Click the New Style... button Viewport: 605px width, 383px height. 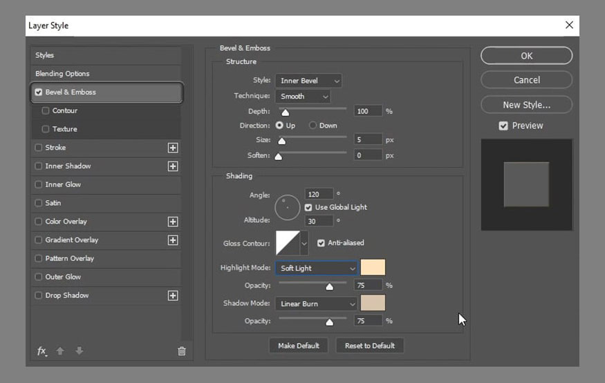click(x=527, y=105)
